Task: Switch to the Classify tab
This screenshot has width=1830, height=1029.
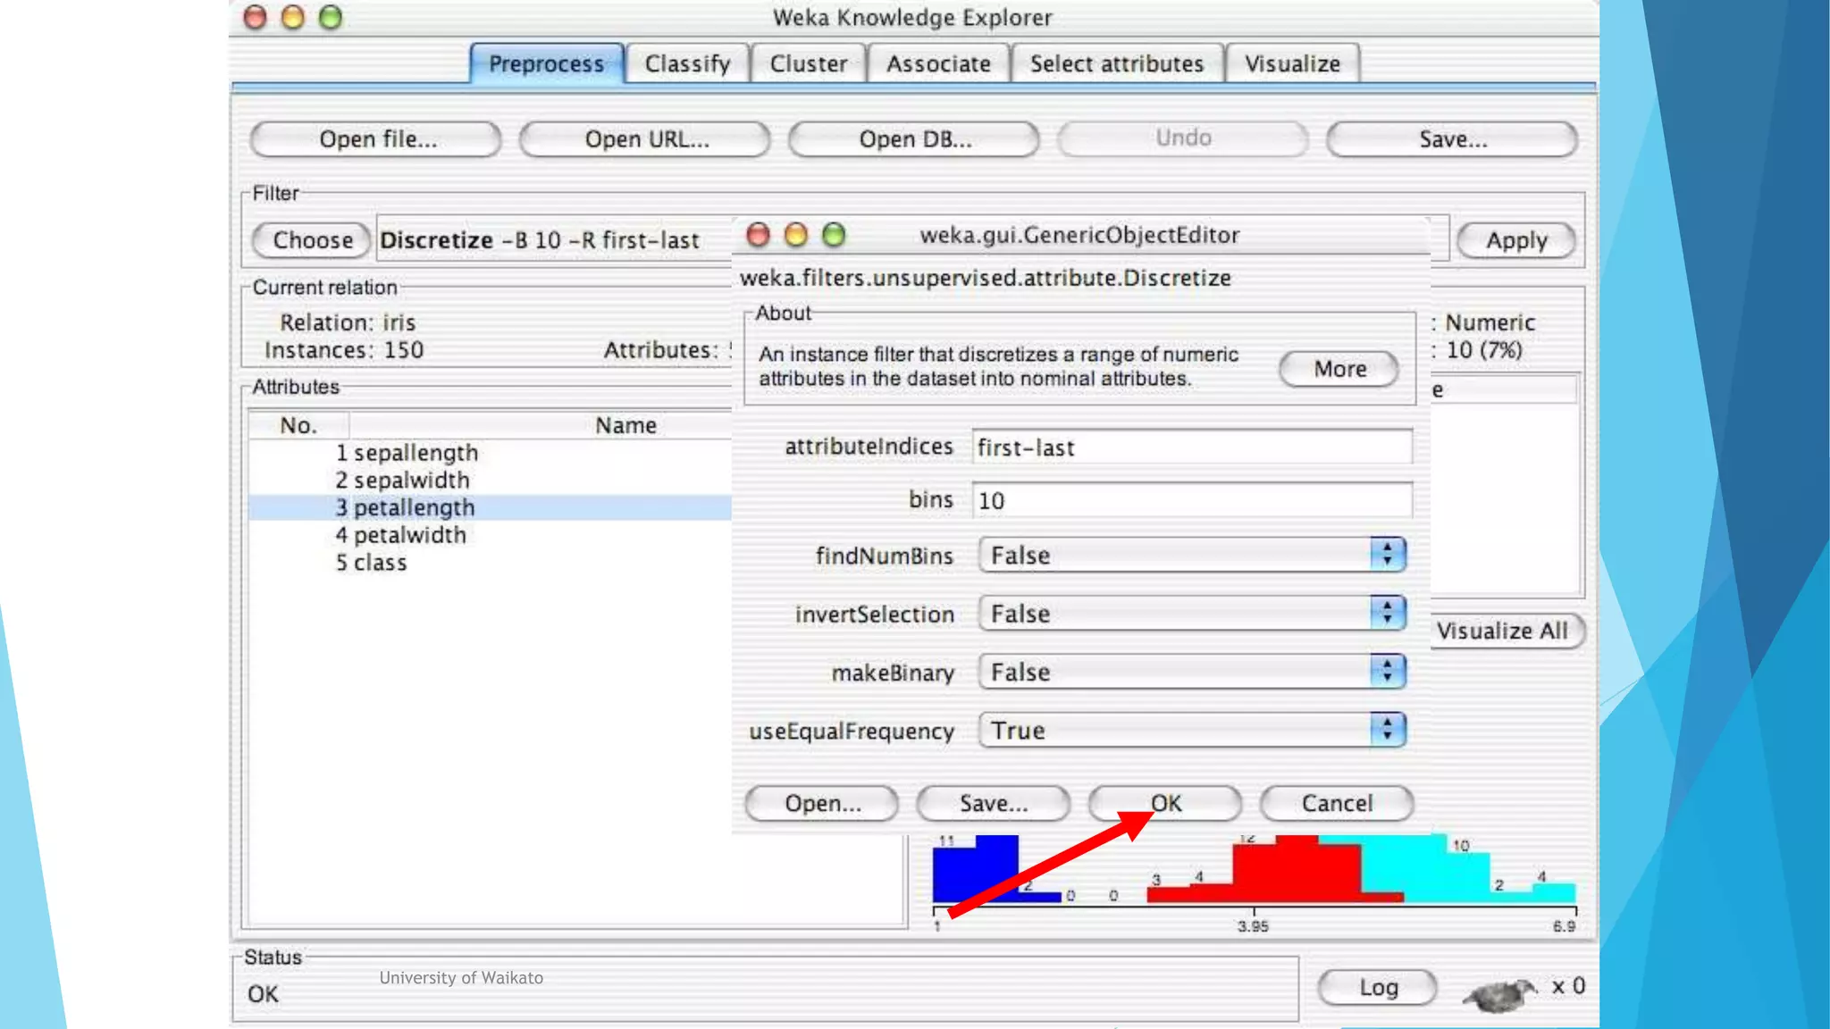Action: [x=687, y=64]
